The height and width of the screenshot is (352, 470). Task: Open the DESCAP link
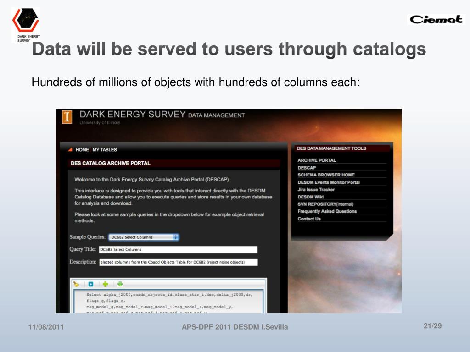[x=307, y=168]
